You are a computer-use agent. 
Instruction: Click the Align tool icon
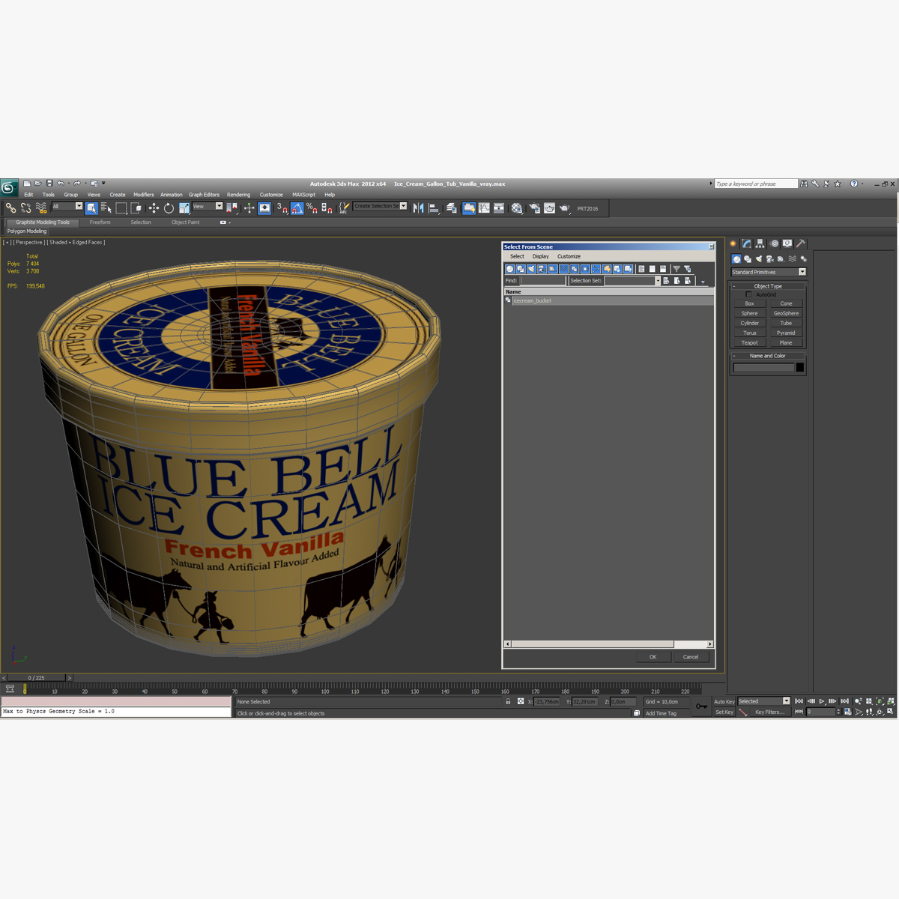(x=434, y=208)
